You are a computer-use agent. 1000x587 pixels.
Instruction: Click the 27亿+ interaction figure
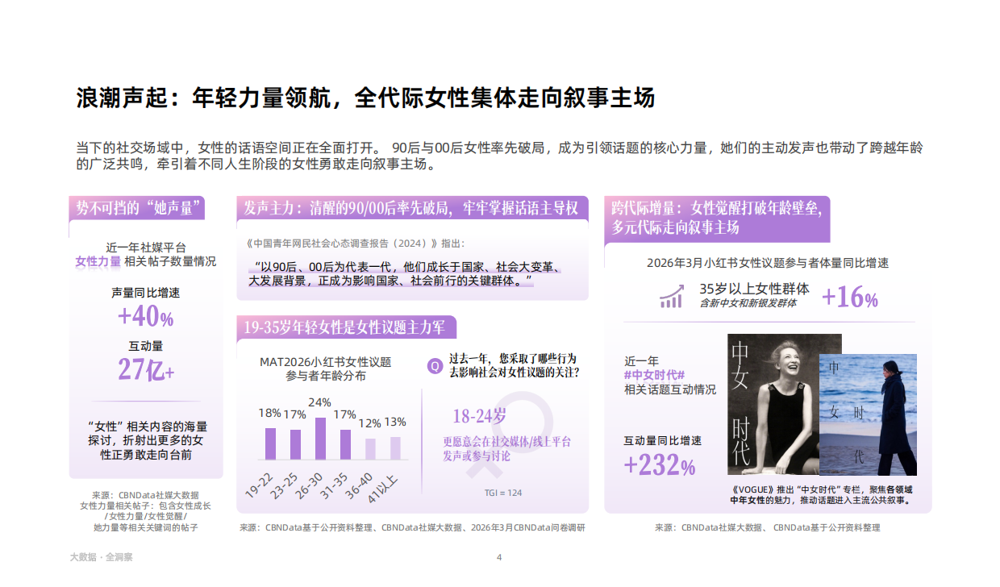click(146, 369)
